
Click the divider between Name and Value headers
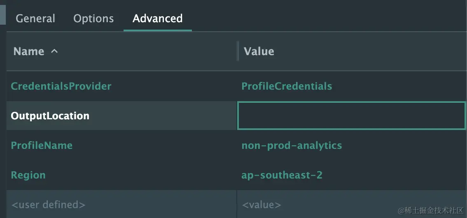coord(238,51)
